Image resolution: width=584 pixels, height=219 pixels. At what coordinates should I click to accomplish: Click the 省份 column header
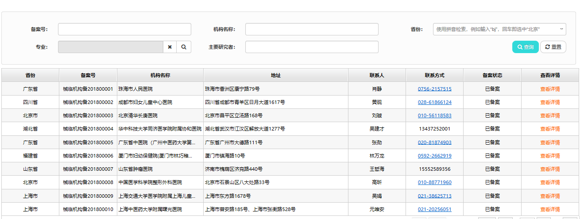30,75
